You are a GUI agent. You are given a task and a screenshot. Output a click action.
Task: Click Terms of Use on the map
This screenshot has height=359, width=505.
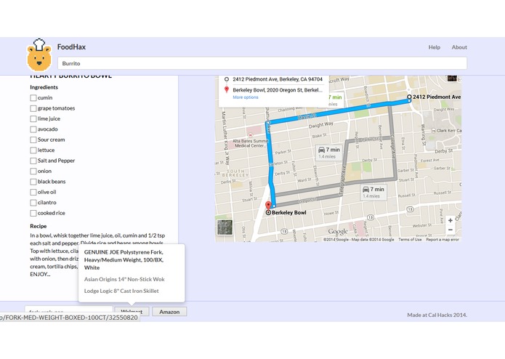tap(410, 240)
